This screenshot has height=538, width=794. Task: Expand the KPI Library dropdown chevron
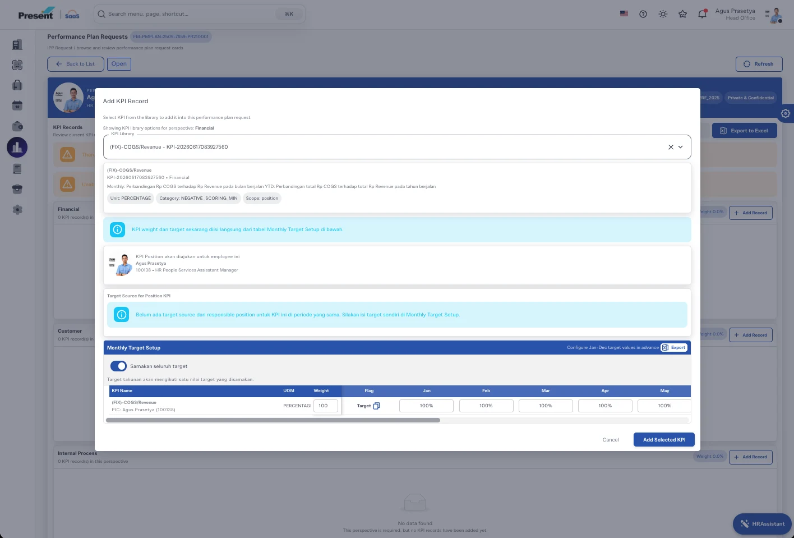pyautogui.click(x=681, y=147)
